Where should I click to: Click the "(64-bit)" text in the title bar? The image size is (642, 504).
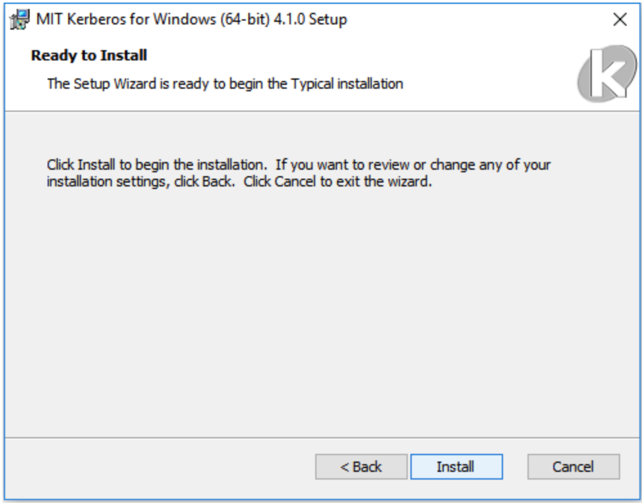(245, 20)
